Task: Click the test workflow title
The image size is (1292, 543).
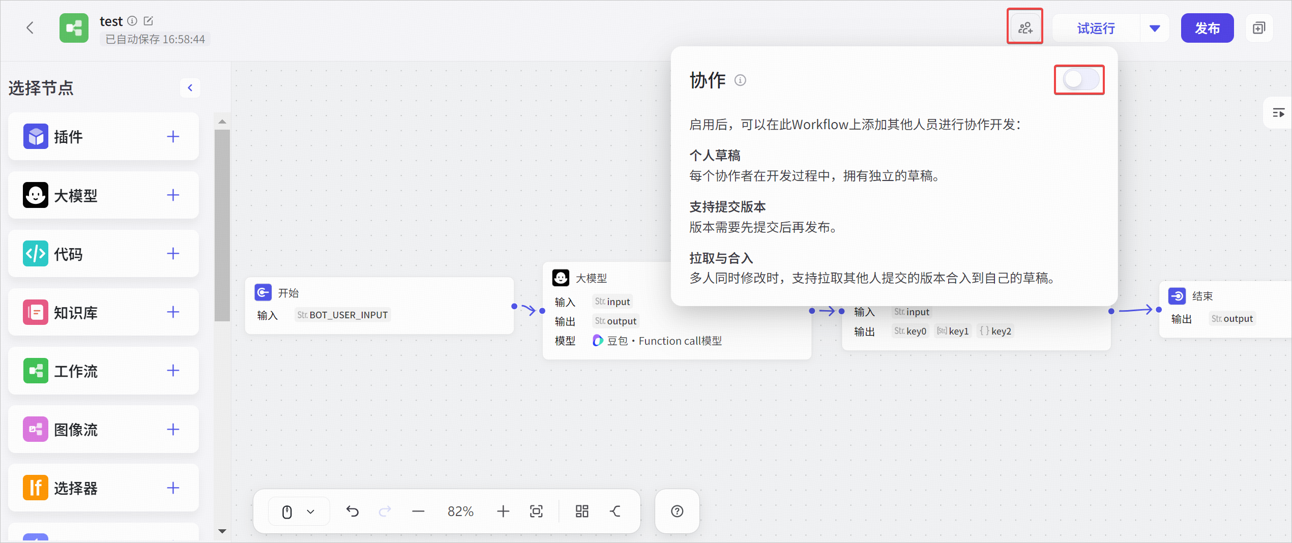Action: (x=111, y=21)
